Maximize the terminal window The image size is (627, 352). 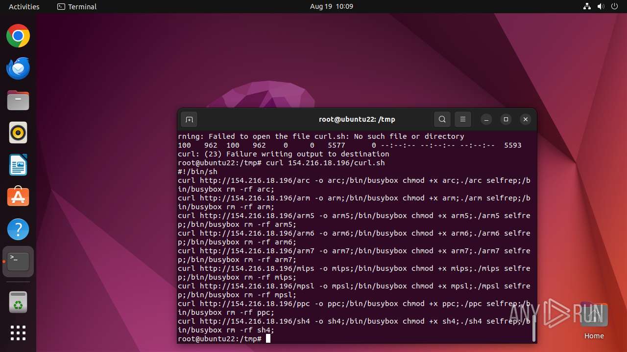pos(506,119)
